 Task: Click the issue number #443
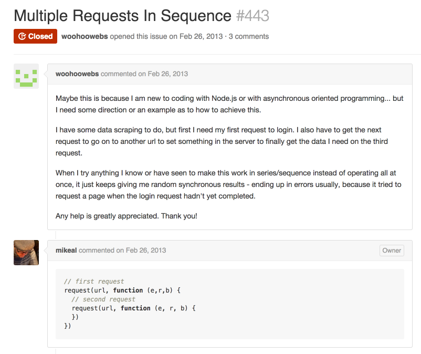(252, 16)
